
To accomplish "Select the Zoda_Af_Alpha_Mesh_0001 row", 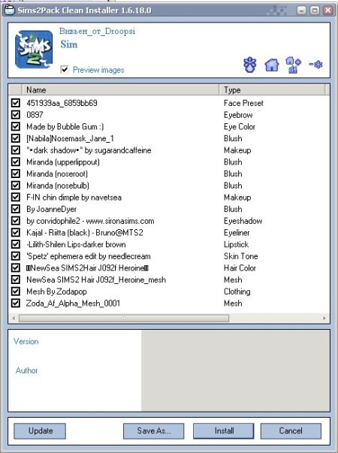I will click(169, 303).
